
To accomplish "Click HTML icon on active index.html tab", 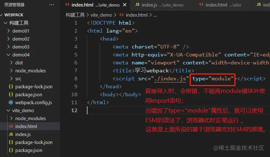I will point(67,5).
